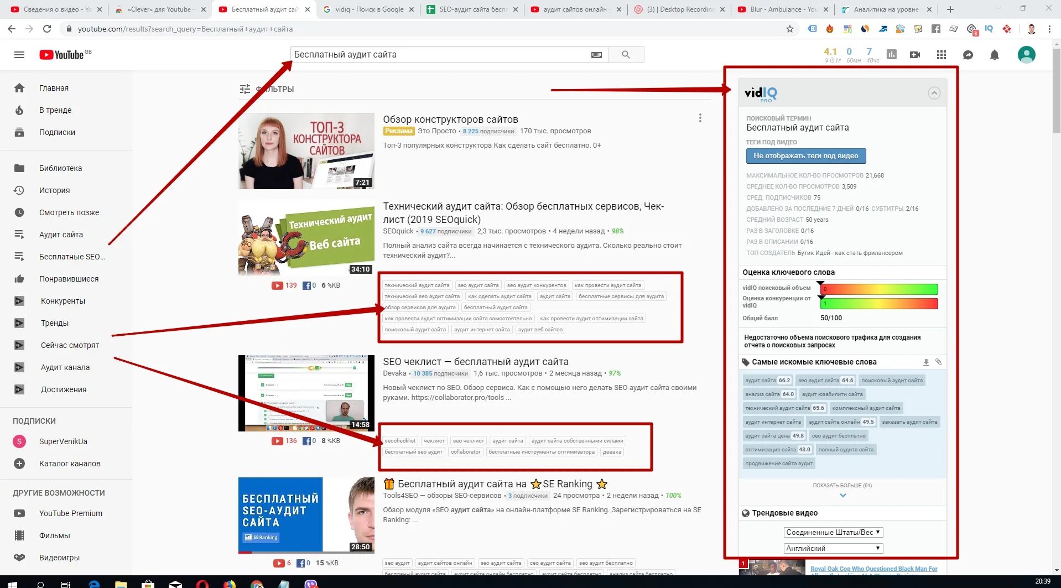Open the Windows Start menu
Image resolution: width=1061 pixels, height=588 pixels.
(13, 584)
